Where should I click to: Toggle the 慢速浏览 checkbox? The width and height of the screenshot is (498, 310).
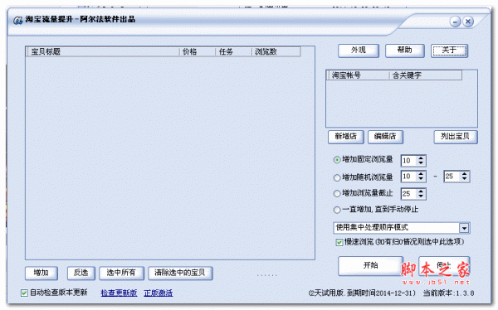[x=339, y=242]
